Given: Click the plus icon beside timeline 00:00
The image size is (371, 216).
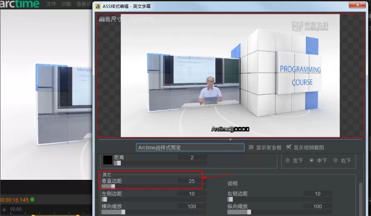Looking at the screenshot, I should click(x=4, y=209).
